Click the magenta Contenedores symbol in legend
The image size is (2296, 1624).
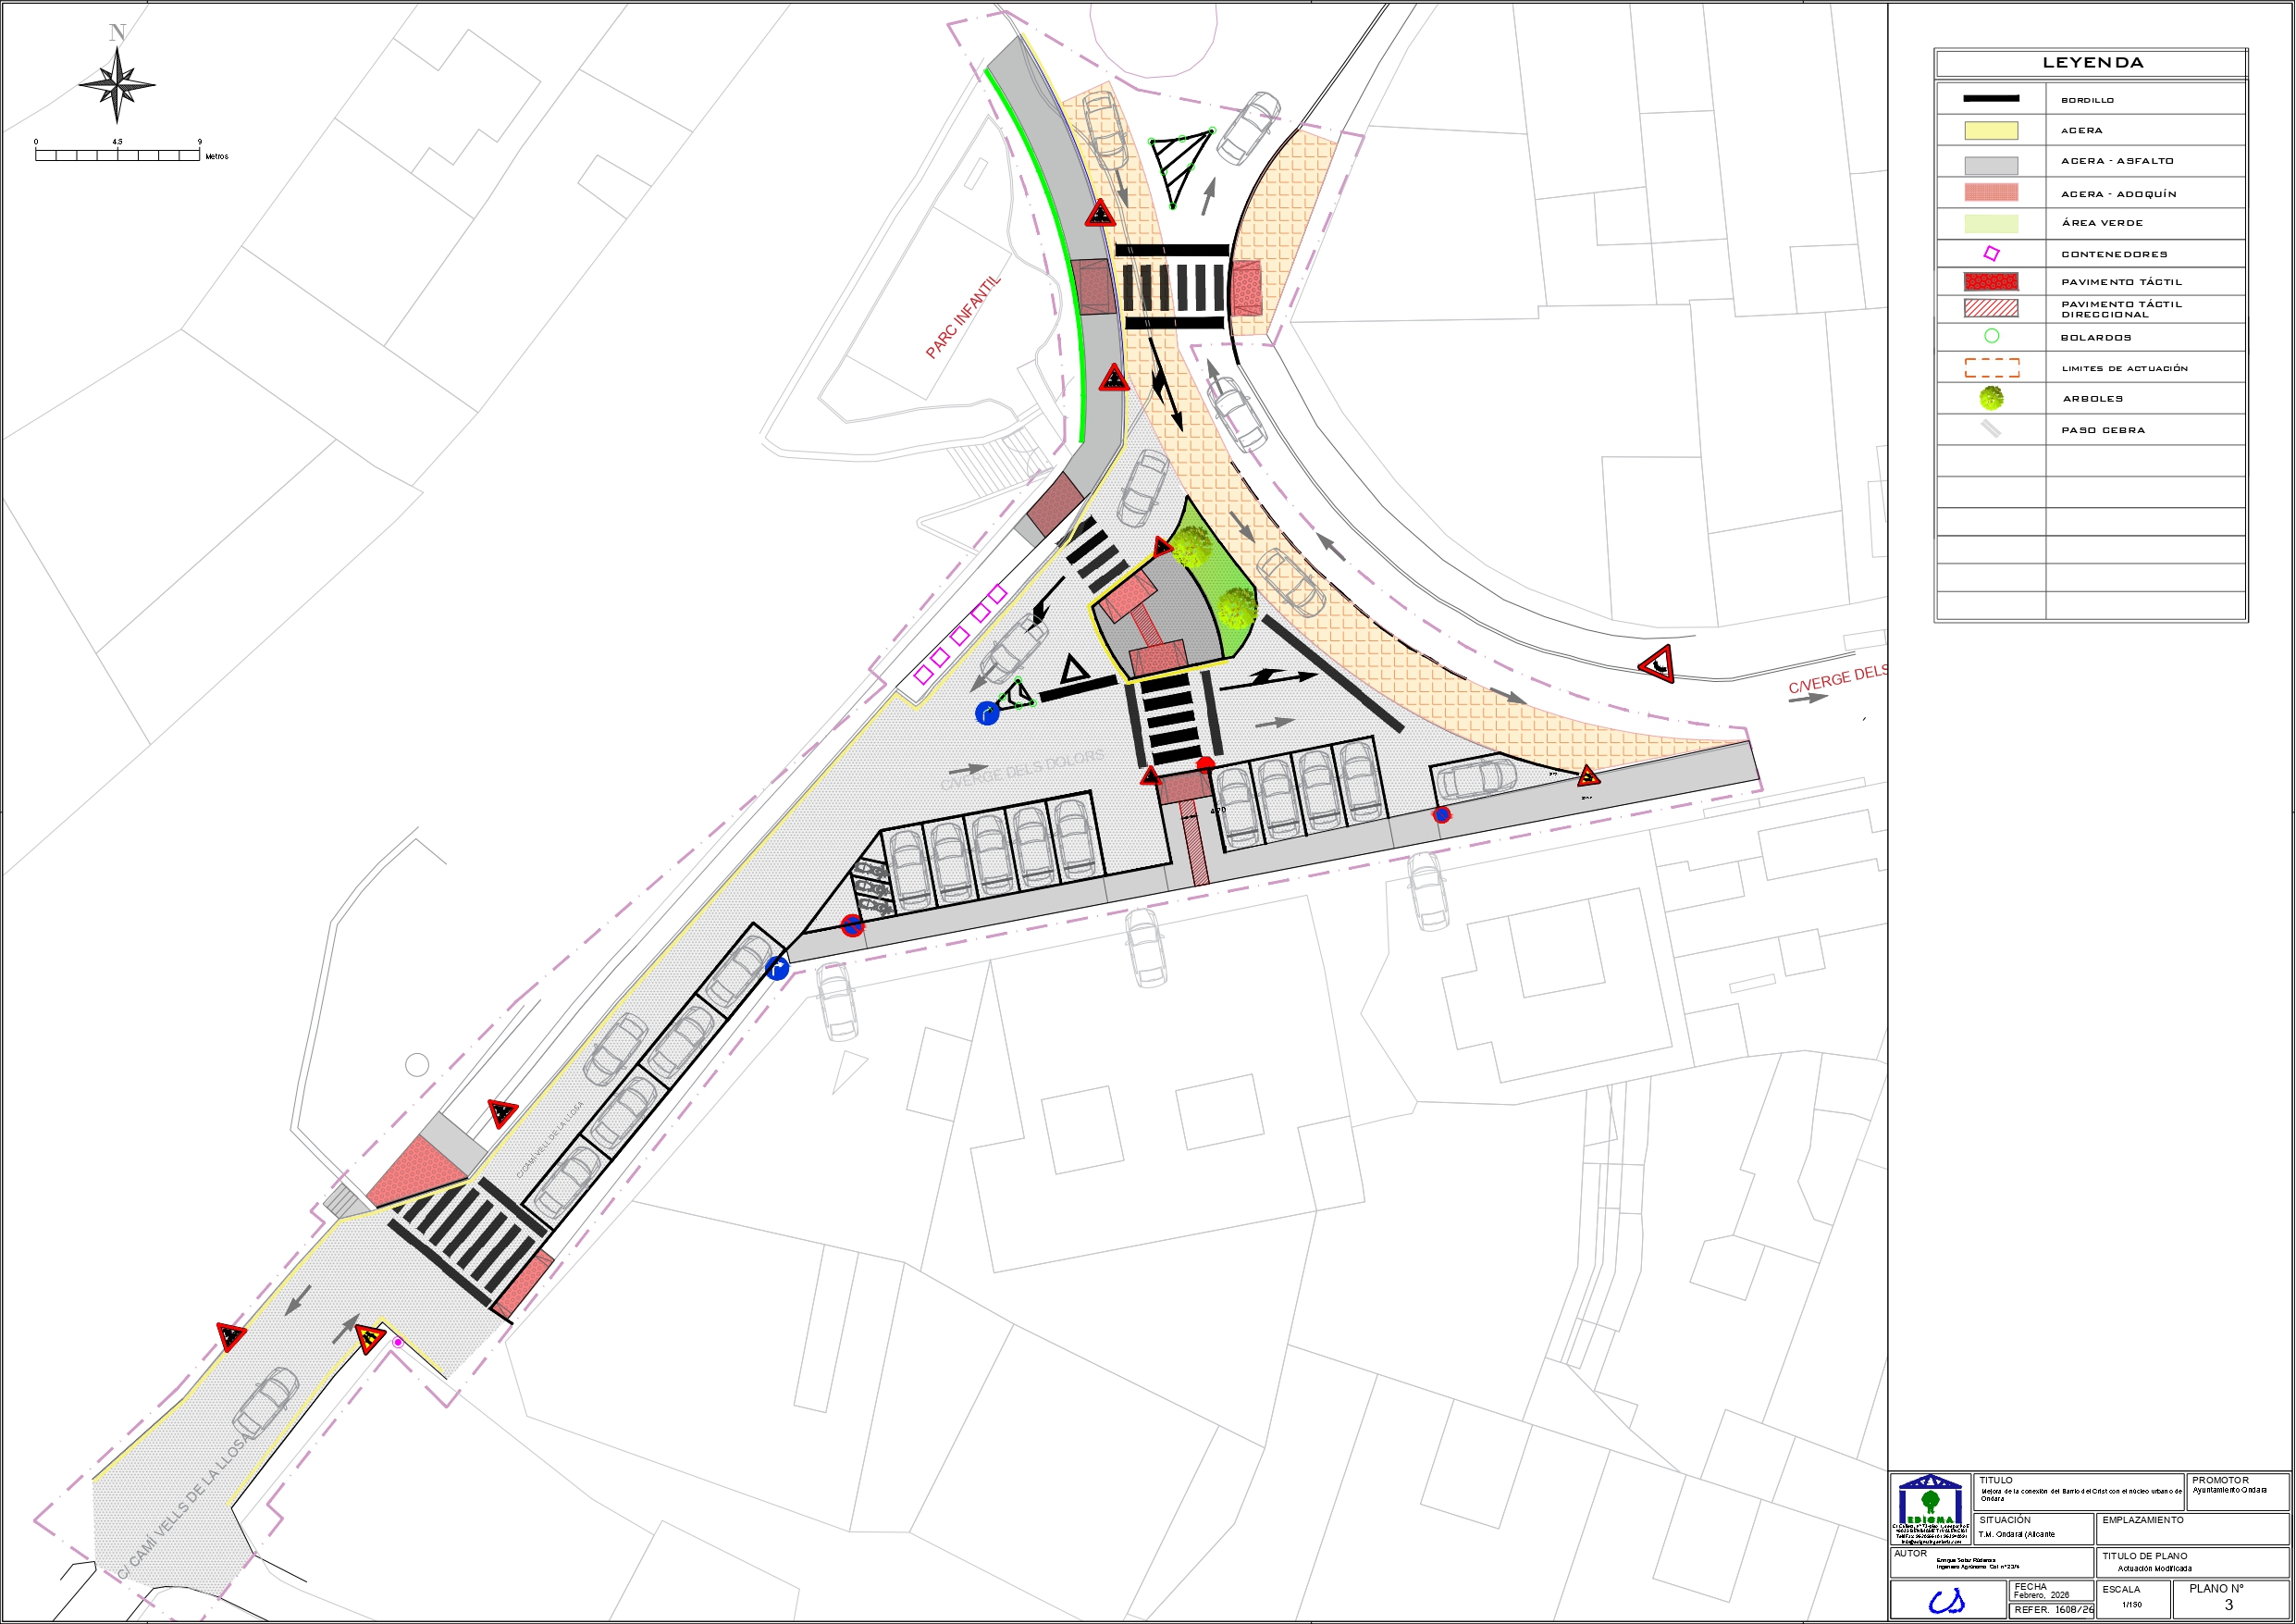(1991, 254)
